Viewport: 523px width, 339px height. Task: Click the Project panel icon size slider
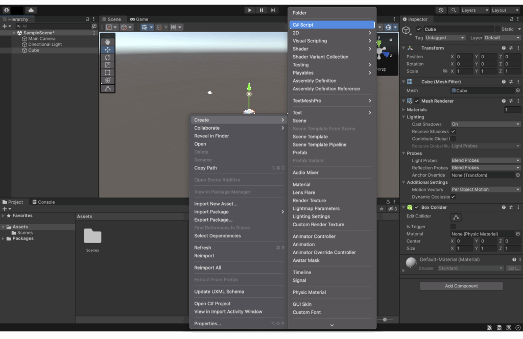(x=385, y=320)
